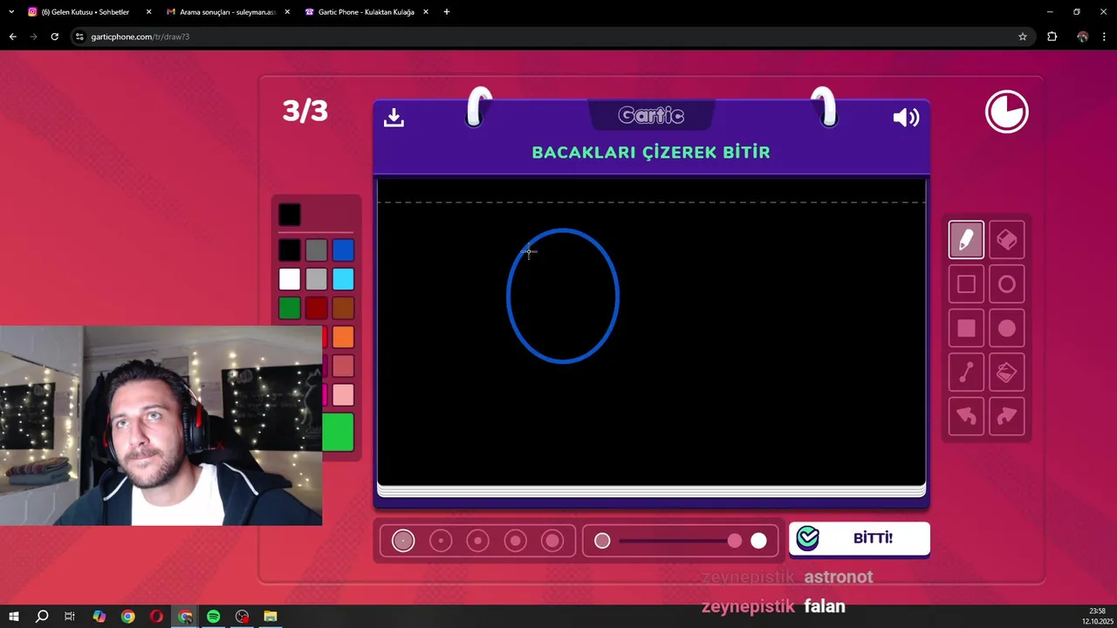Pick the light gray color swatch
Image resolution: width=1117 pixels, height=628 pixels.
coord(316,279)
